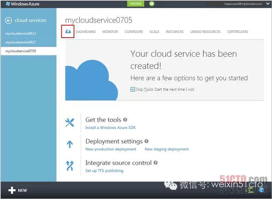Select mycloudservice0705 in sidebar
The width and height of the screenshot is (272, 199).
pos(28,51)
